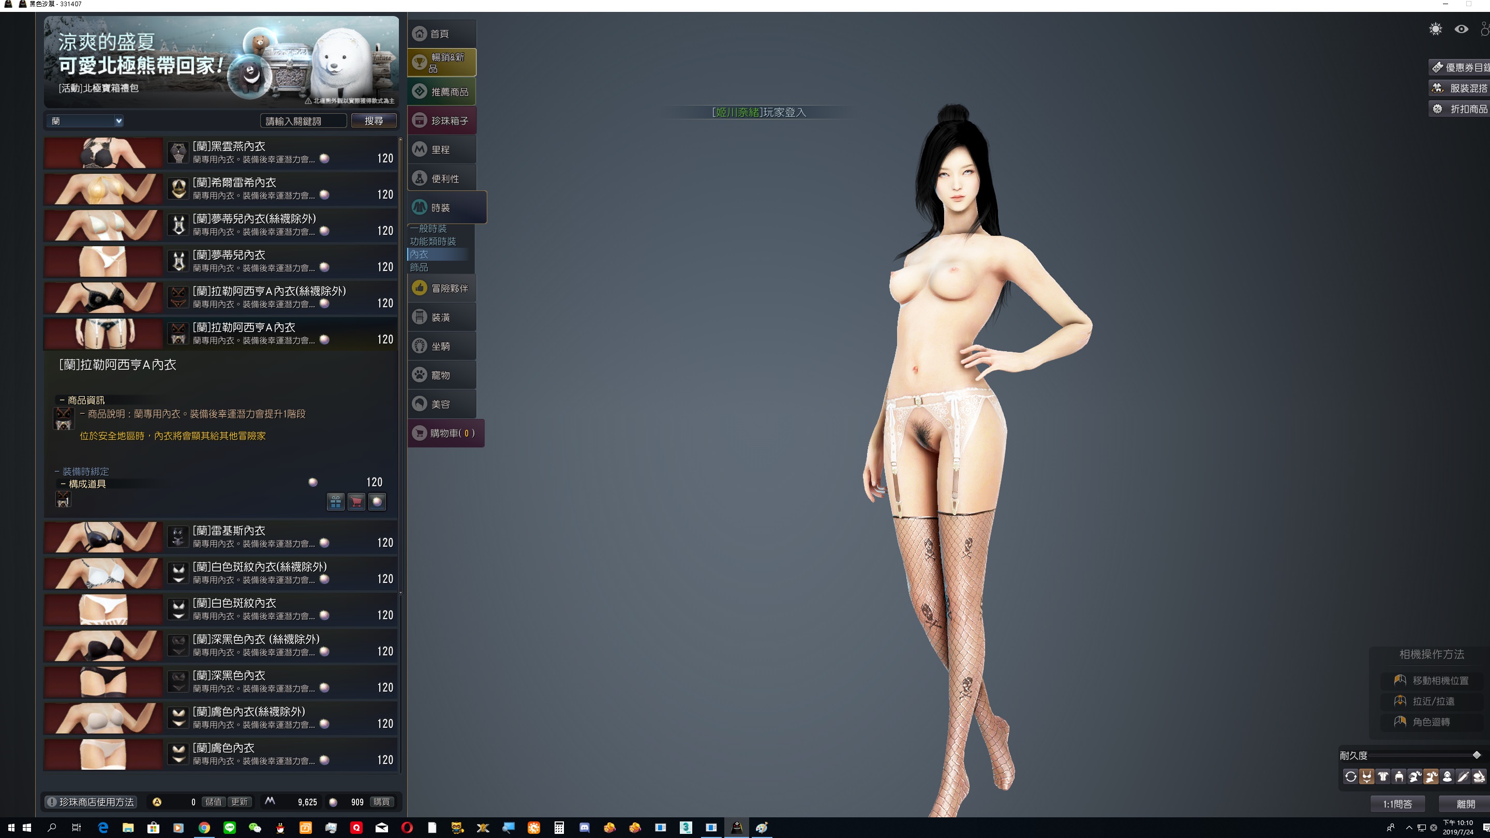The width and height of the screenshot is (1490, 838).
Task: Click the flaming sword weapon icon
Action: 1464,776
